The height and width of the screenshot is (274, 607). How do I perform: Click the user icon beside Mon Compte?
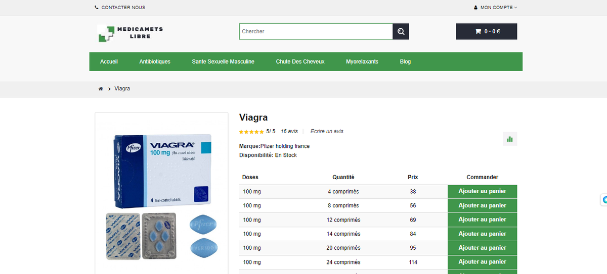pos(475,8)
